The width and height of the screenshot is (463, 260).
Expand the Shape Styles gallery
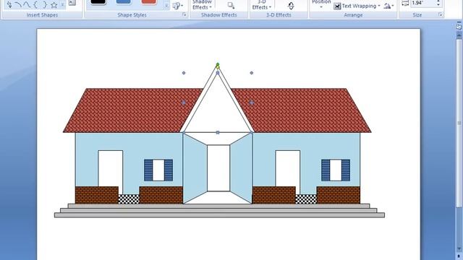point(166,5)
